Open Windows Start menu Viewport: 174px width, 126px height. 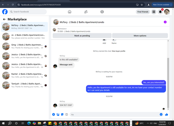(x=3, y=123)
